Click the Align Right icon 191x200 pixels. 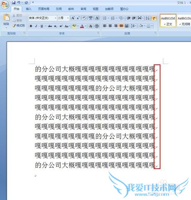[x=115, y=26]
